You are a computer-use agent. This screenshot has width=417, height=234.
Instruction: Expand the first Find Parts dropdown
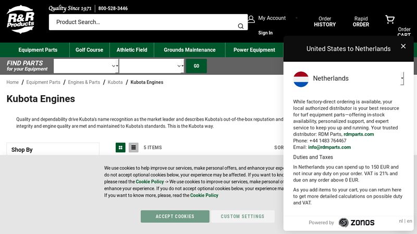click(x=85, y=66)
